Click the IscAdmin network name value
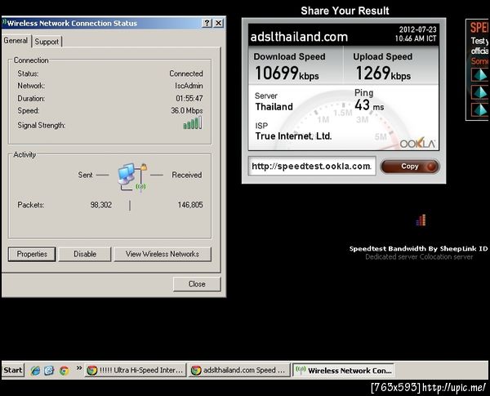The height and width of the screenshot is (396, 490). [189, 86]
